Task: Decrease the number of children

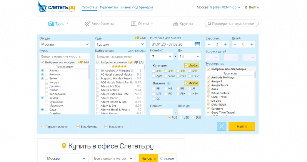Action: (235, 45)
